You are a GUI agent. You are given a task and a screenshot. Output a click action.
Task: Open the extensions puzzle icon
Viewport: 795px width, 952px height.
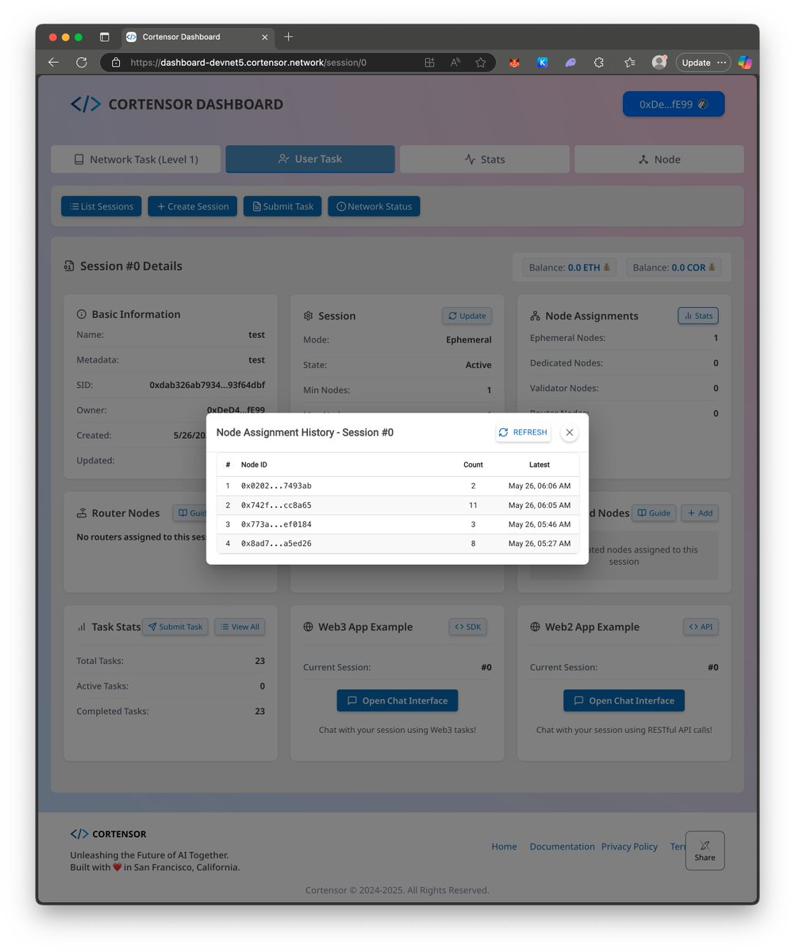click(599, 62)
